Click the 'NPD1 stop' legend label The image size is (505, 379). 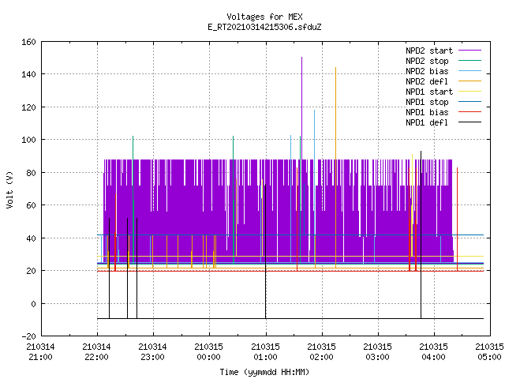(427, 102)
